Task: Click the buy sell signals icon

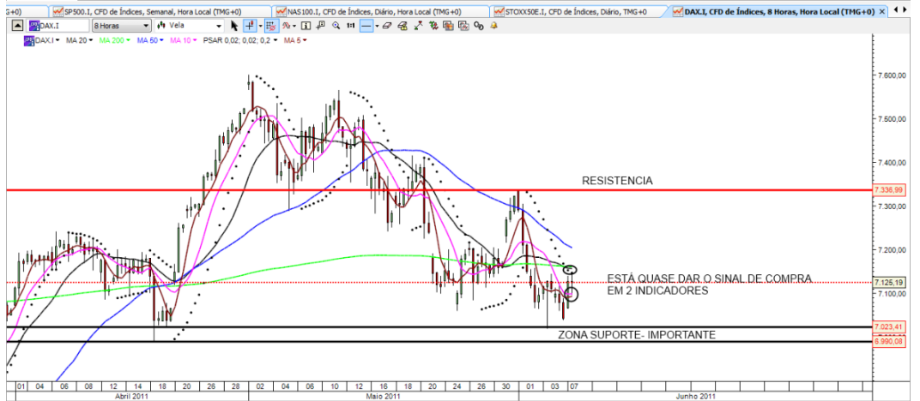Action: point(433,25)
